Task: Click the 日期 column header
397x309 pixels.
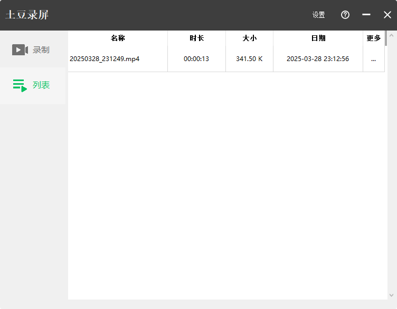Action: point(318,38)
